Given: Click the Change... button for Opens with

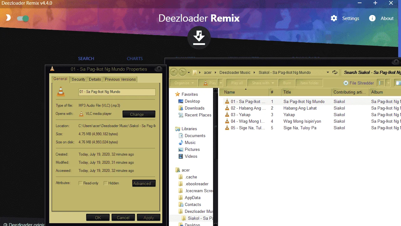Looking at the screenshot, I should click(x=139, y=114).
